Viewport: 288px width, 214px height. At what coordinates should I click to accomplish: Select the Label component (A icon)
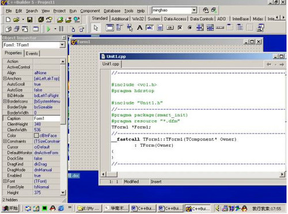(x=140, y=28)
